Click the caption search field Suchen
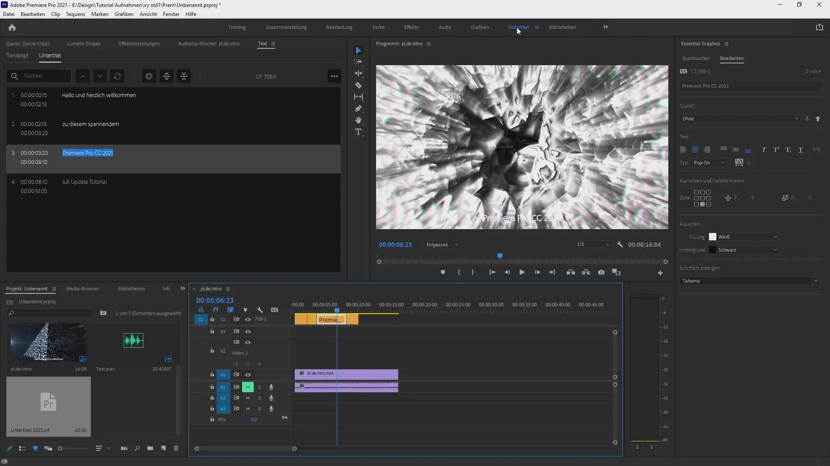The height and width of the screenshot is (466, 830). 39,76
